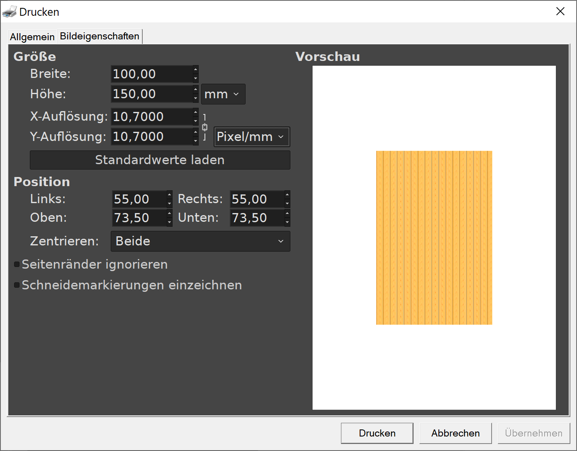This screenshot has height=451, width=577.
Task: Click the Übernehmen button
Action: (534, 433)
